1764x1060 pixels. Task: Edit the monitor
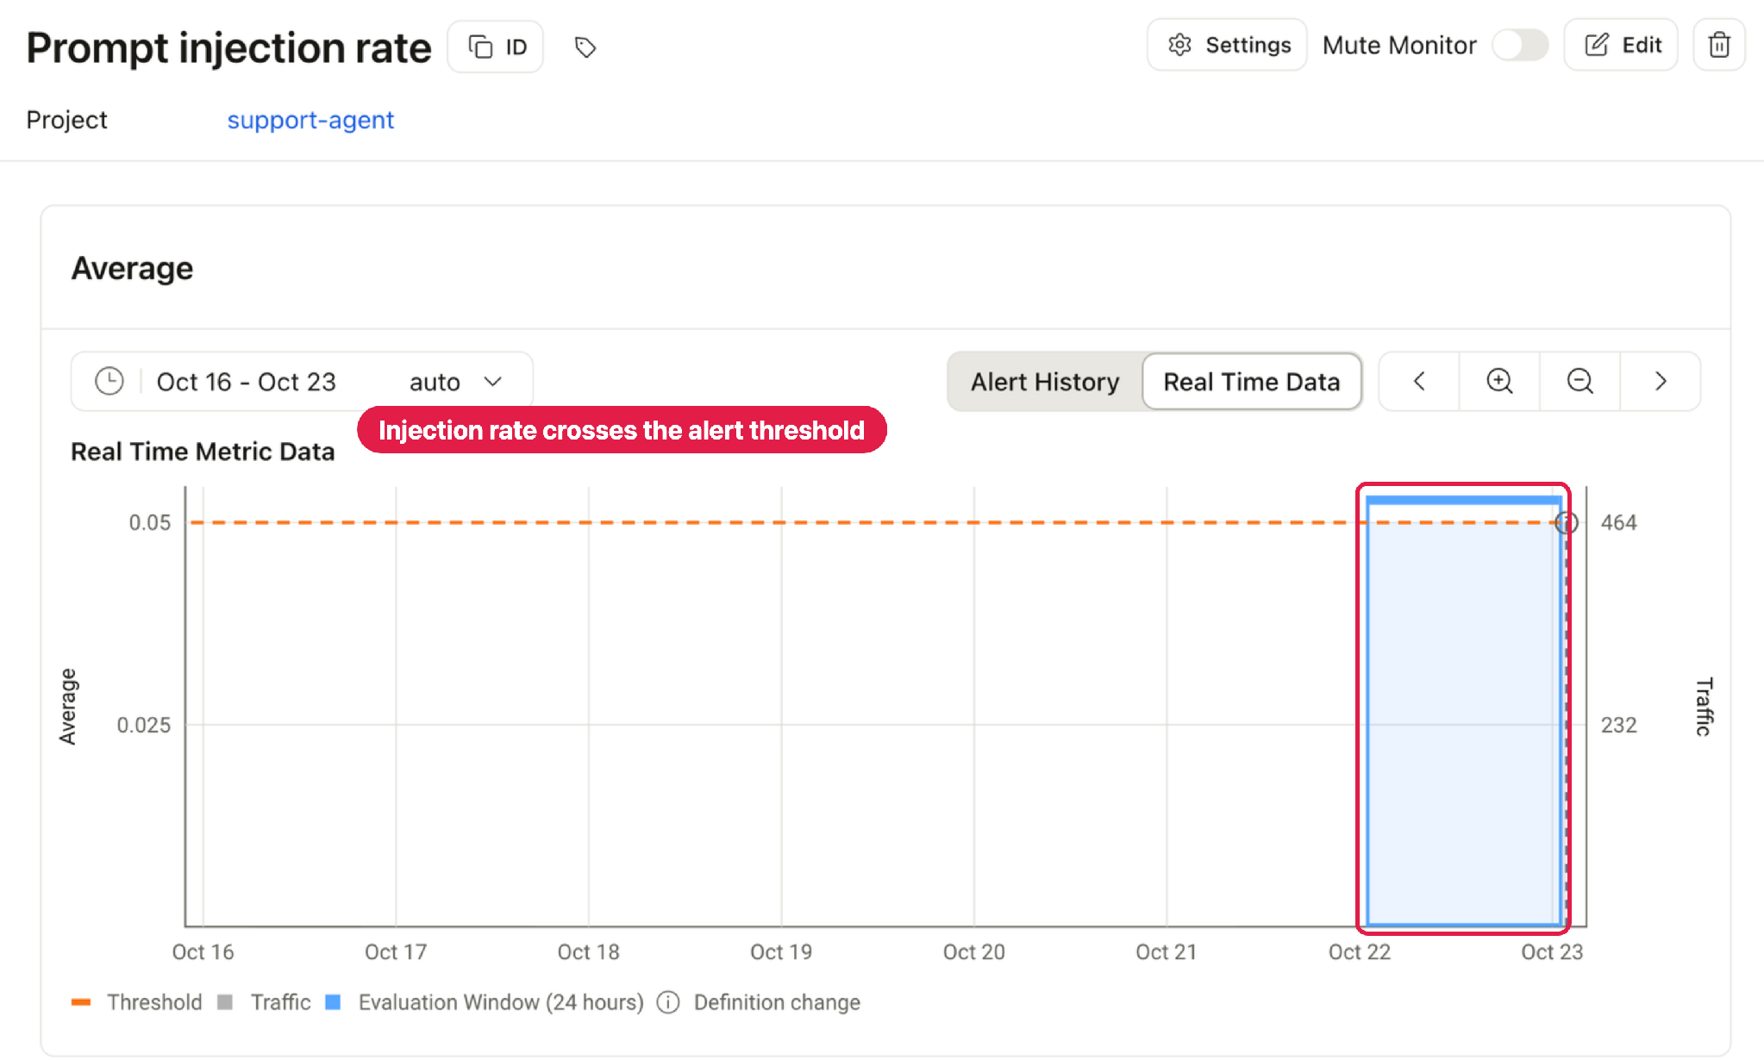tap(1621, 45)
